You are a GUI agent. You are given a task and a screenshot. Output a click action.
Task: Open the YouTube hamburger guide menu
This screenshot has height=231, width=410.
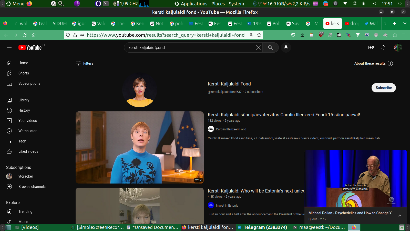click(9, 47)
